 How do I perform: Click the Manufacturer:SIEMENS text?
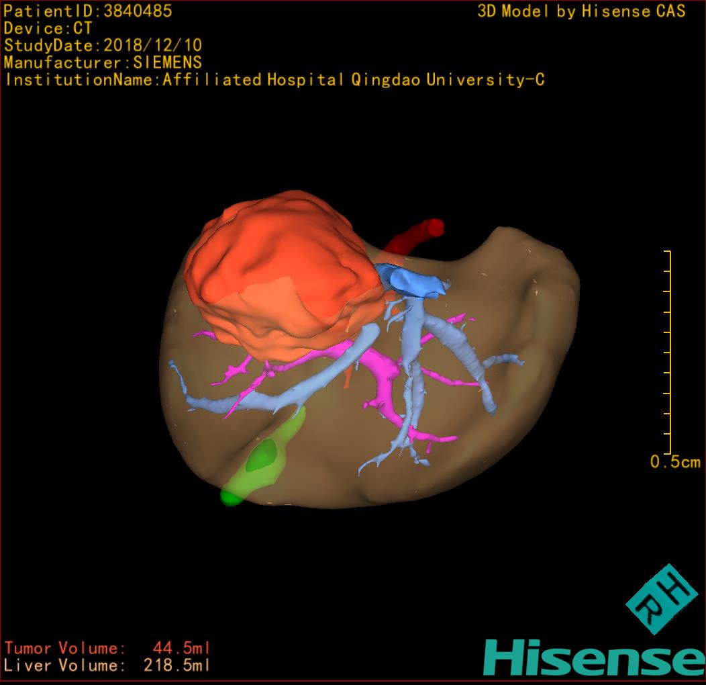pyautogui.click(x=103, y=62)
